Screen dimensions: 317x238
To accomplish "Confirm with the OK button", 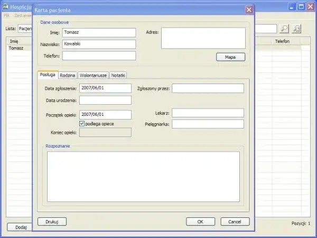I will click(200, 222).
